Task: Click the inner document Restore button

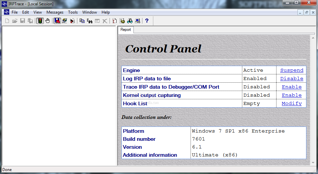Action: click(307, 12)
